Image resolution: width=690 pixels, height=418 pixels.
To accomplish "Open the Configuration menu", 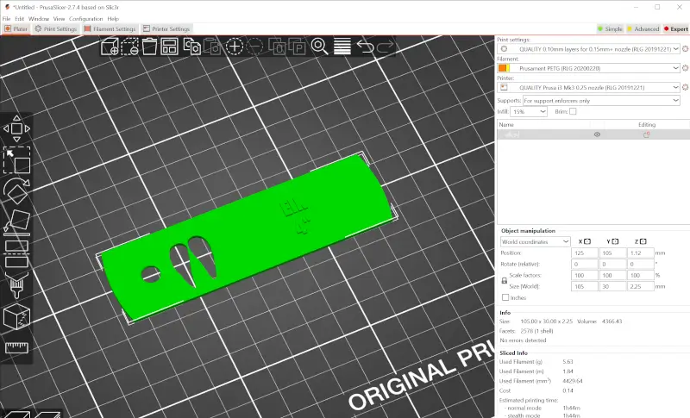I will (x=85, y=19).
